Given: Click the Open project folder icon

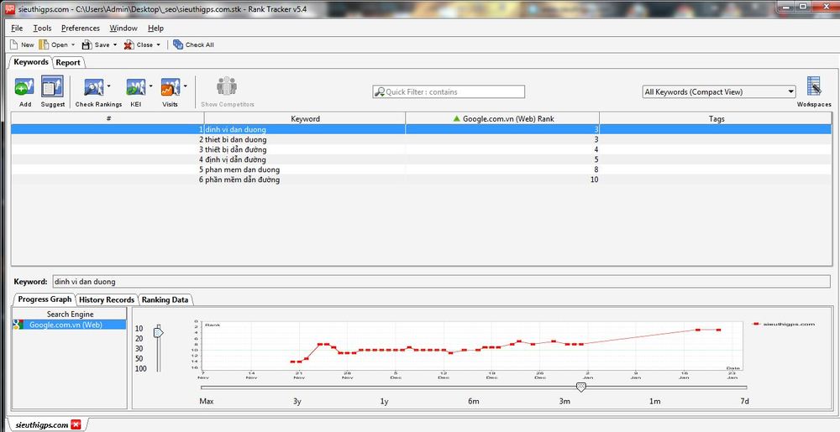Looking at the screenshot, I should click(x=44, y=45).
